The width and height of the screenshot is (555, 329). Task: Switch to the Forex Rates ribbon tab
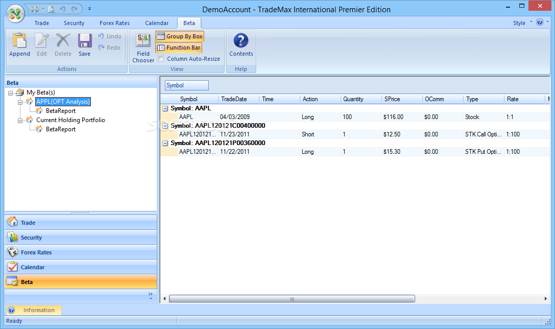[114, 23]
